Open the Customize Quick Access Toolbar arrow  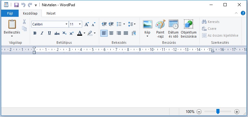point(36,5)
